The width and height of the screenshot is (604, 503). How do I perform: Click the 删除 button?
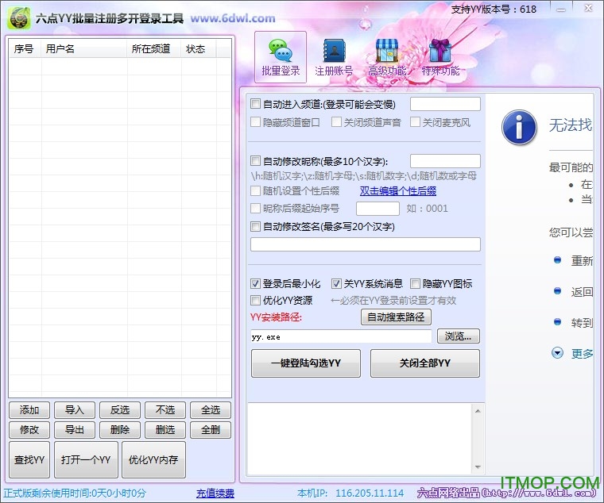pos(120,429)
